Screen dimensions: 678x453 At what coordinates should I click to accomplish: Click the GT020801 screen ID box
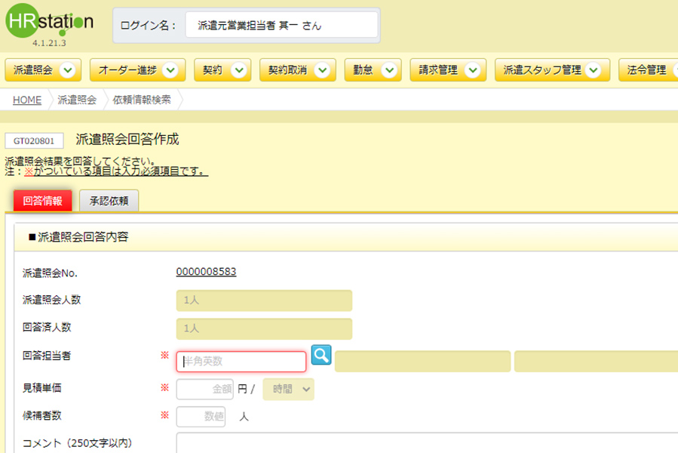[x=34, y=140]
